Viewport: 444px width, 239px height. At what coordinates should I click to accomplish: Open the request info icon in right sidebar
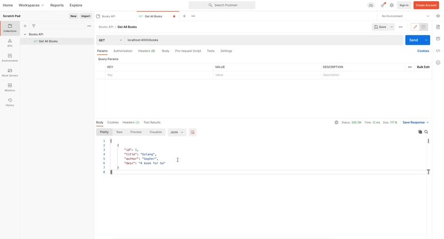(438, 63)
